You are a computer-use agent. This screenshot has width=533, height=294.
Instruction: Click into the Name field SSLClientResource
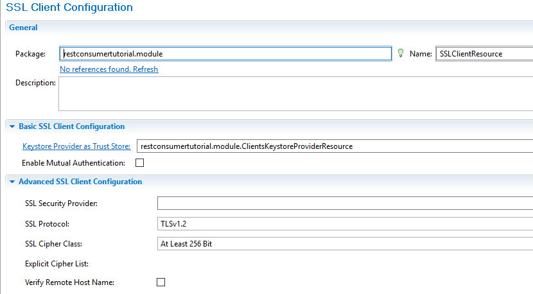(x=484, y=54)
